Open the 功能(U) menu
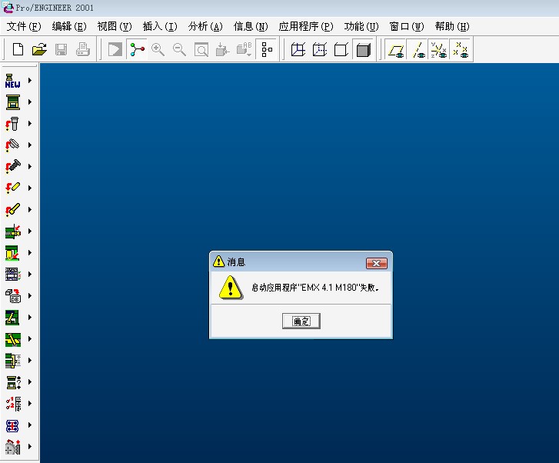Viewport: 559px width, 463px height. coord(361,26)
